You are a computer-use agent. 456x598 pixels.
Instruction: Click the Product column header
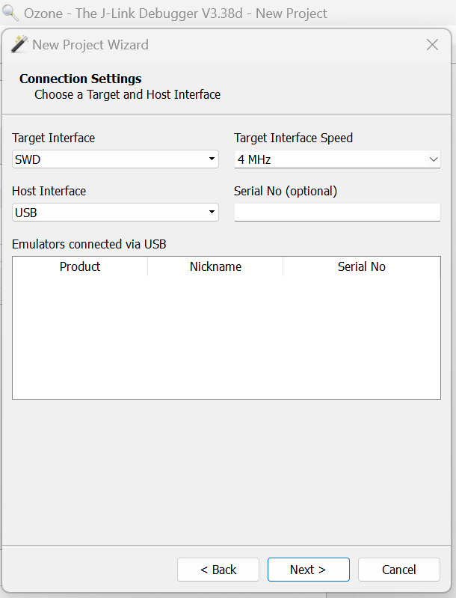pyautogui.click(x=80, y=266)
